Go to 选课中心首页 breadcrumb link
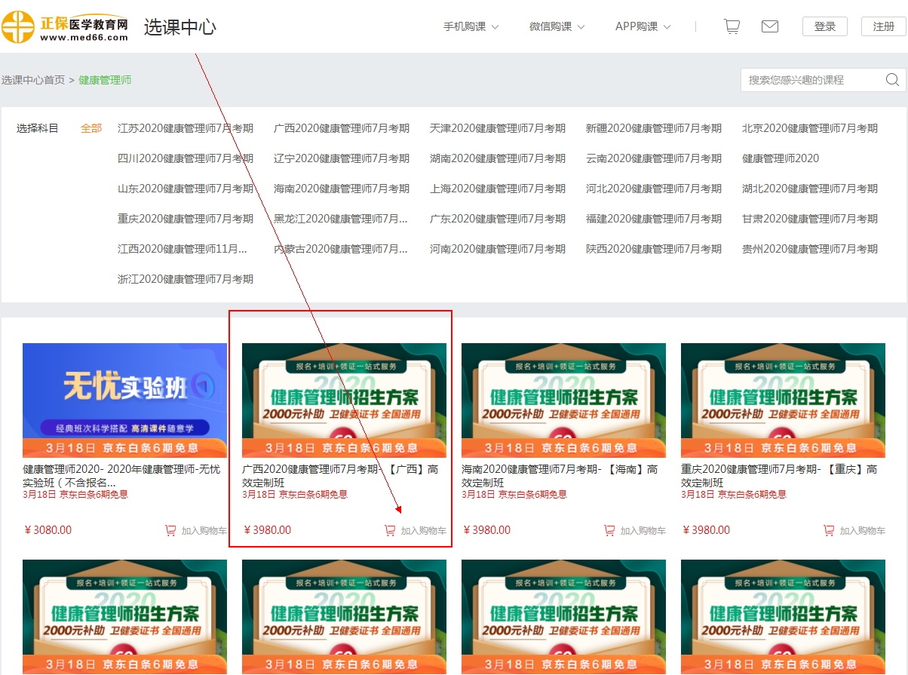The height and width of the screenshot is (675, 908). [33, 80]
